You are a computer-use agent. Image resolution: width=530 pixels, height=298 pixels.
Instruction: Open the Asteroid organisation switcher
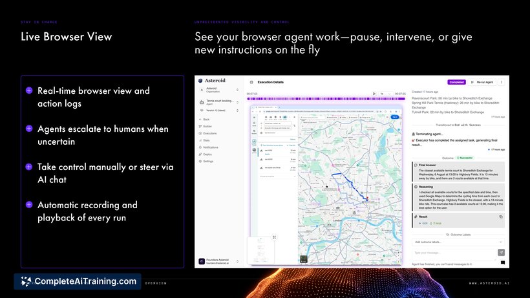tap(218, 90)
